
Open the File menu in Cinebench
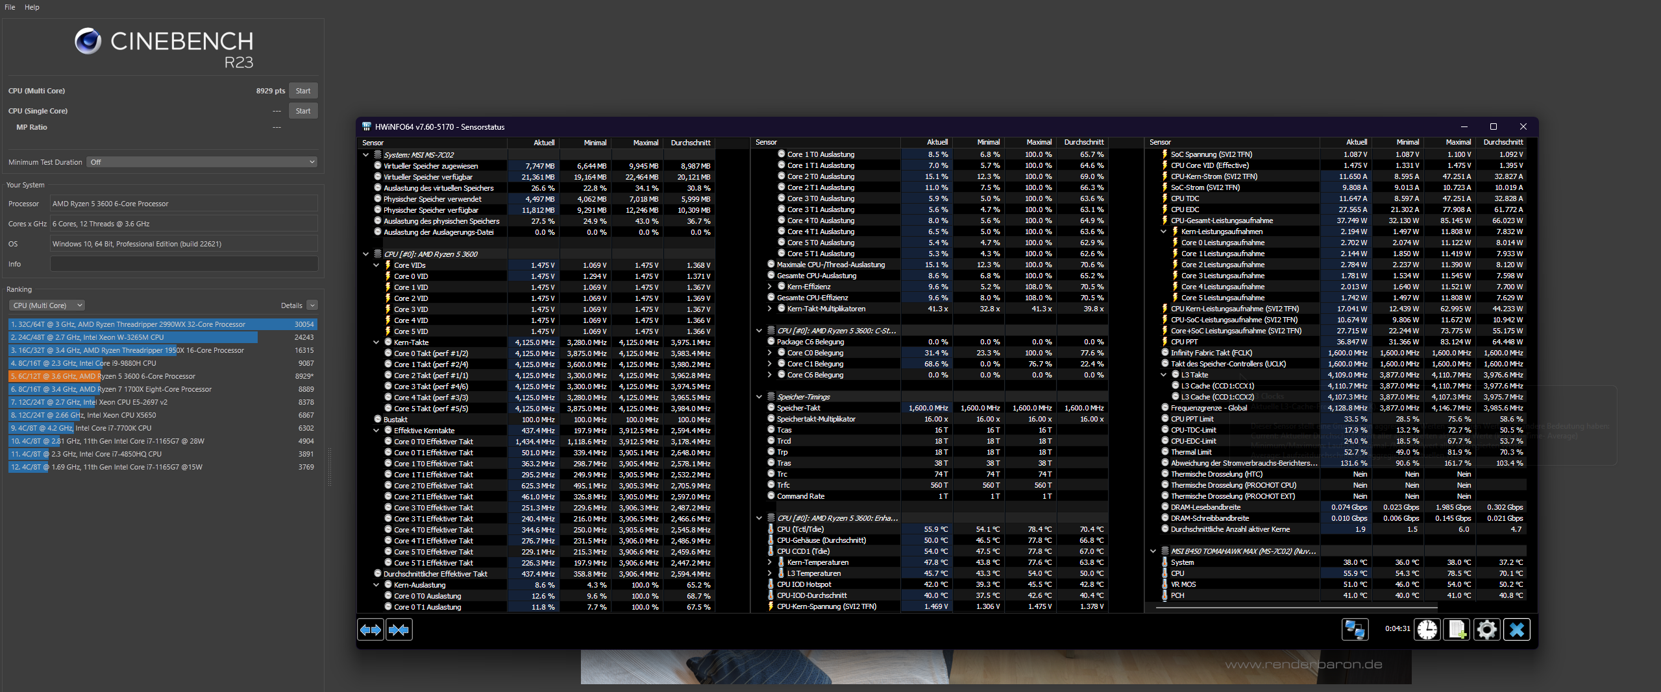pyautogui.click(x=10, y=7)
